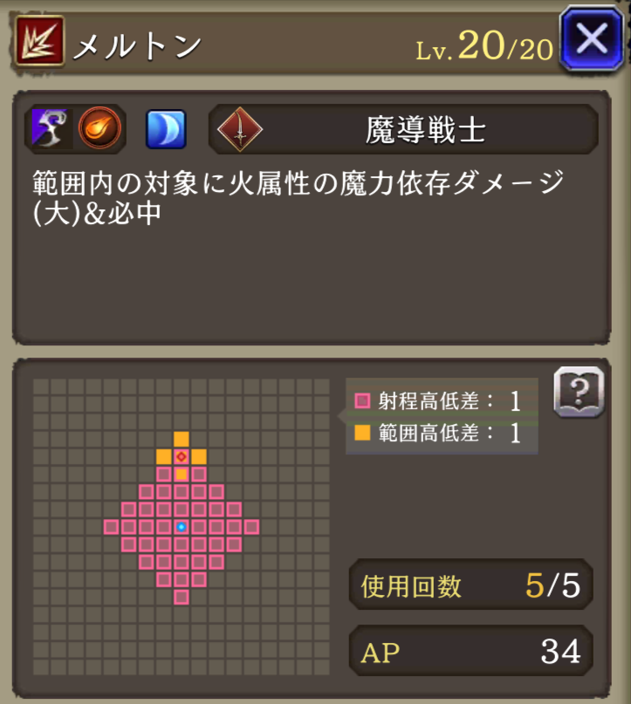Click the orange 範囲高低差 legend square
Screen dimensions: 631x704
coord(362,433)
